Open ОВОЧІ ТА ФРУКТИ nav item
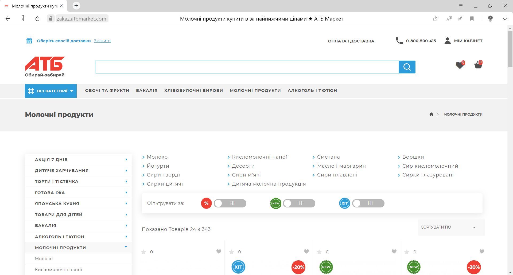This screenshot has height=275, width=513. click(x=107, y=91)
